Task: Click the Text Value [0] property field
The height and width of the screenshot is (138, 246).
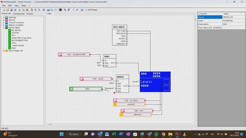Action: (234, 28)
